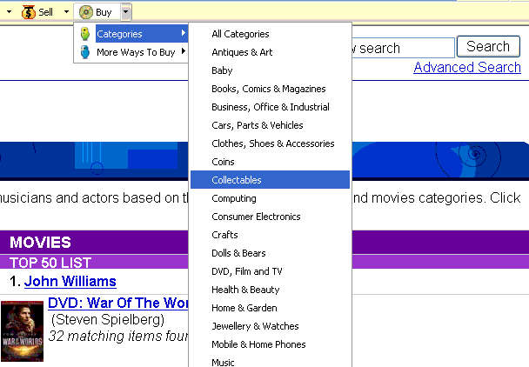Choose the highlighted Collectables category
Image resolution: width=529 pixels, height=367 pixels.
pos(270,180)
